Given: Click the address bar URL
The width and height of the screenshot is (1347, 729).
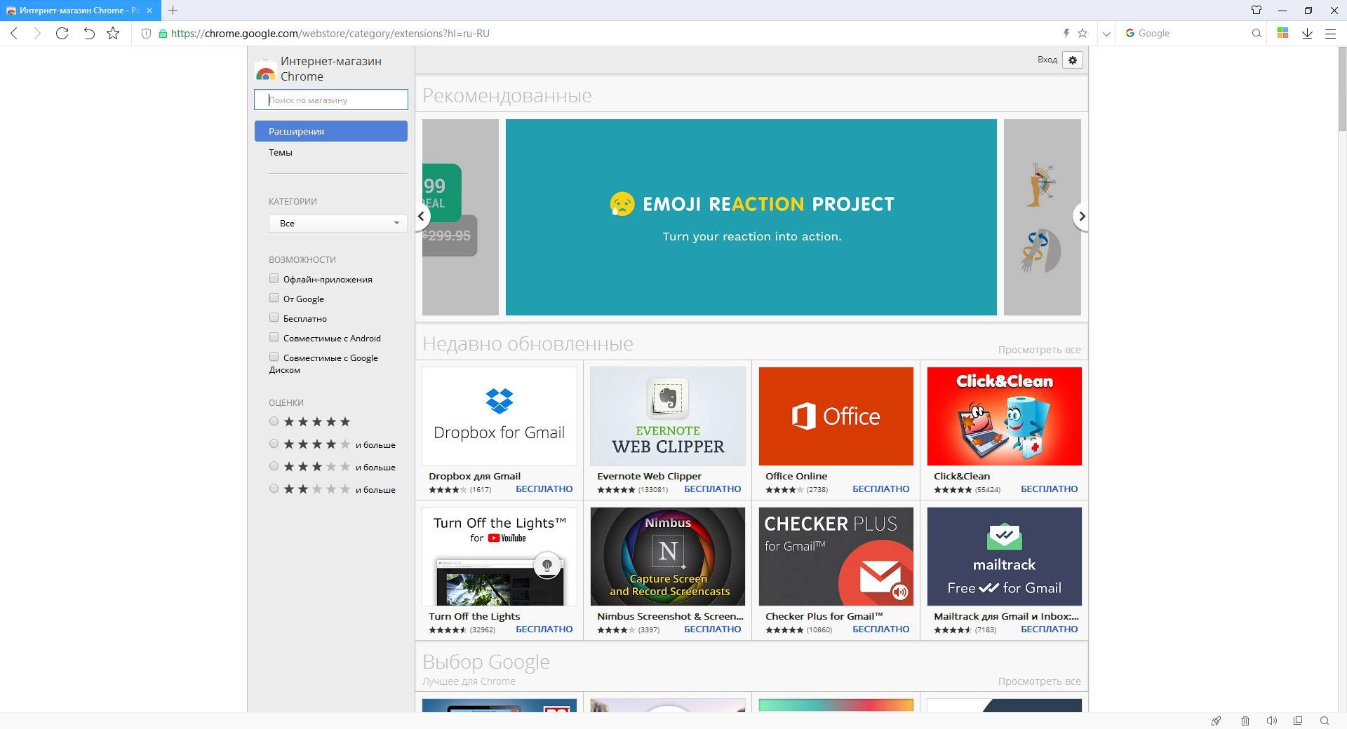Looking at the screenshot, I should click(x=330, y=33).
